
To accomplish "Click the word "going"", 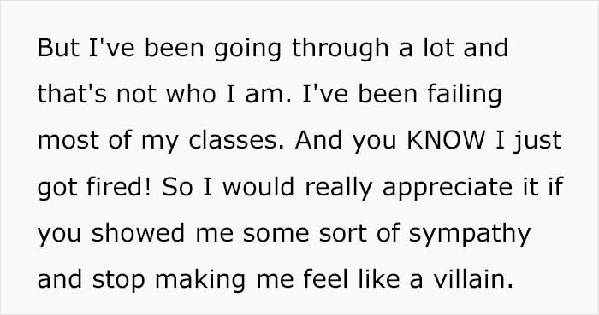I will point(248,50).
